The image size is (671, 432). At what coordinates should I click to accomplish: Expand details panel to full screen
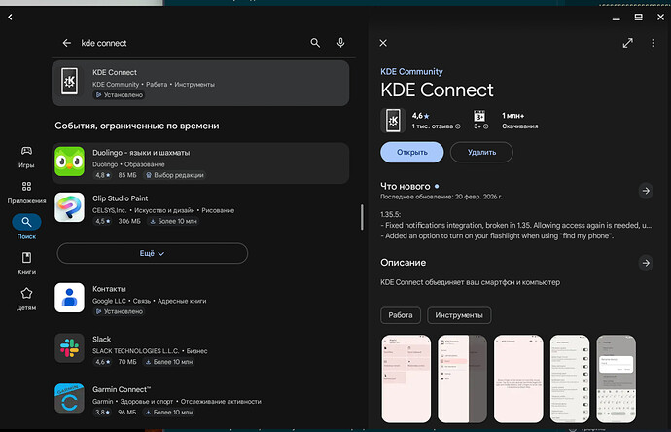tap(628, 43)
